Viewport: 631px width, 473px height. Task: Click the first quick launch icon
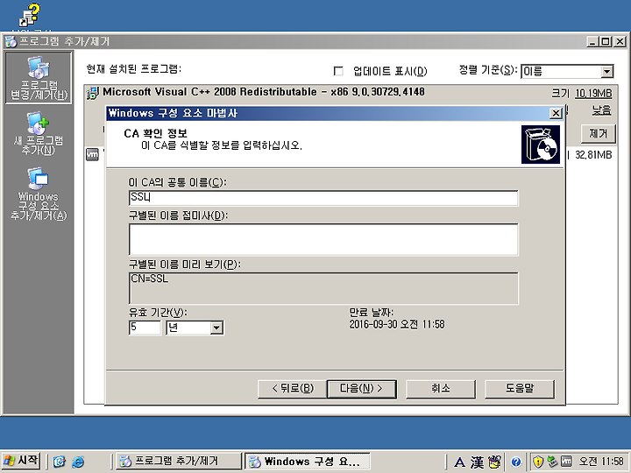click(60, 462)
